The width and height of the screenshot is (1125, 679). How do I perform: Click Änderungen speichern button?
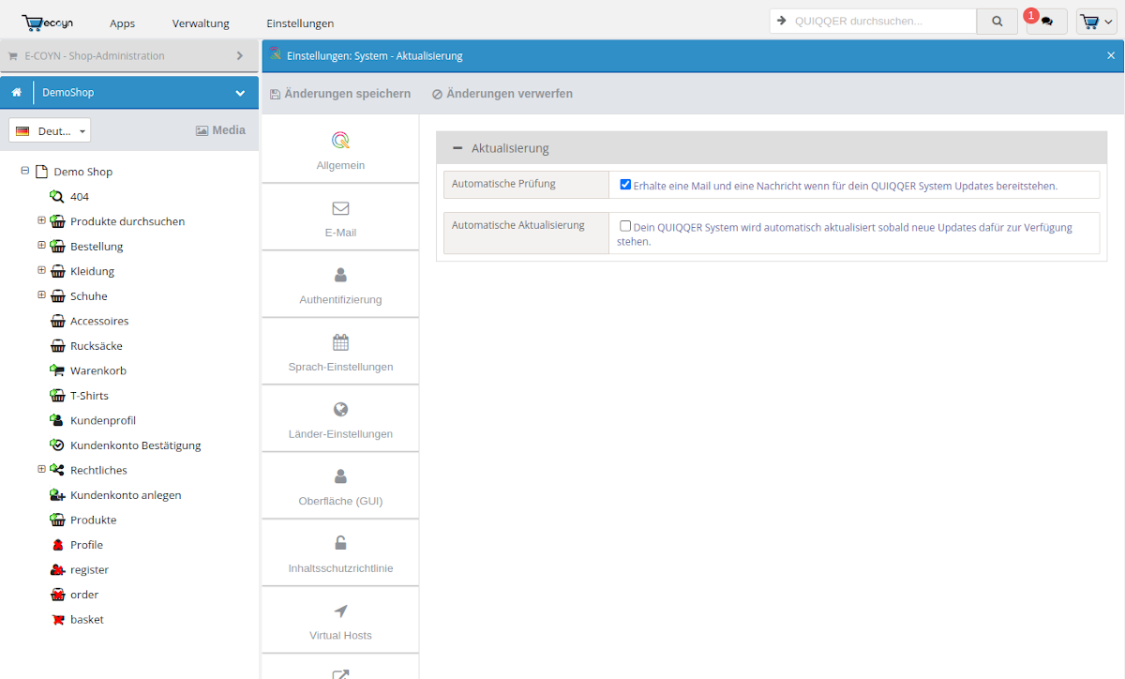340,94
